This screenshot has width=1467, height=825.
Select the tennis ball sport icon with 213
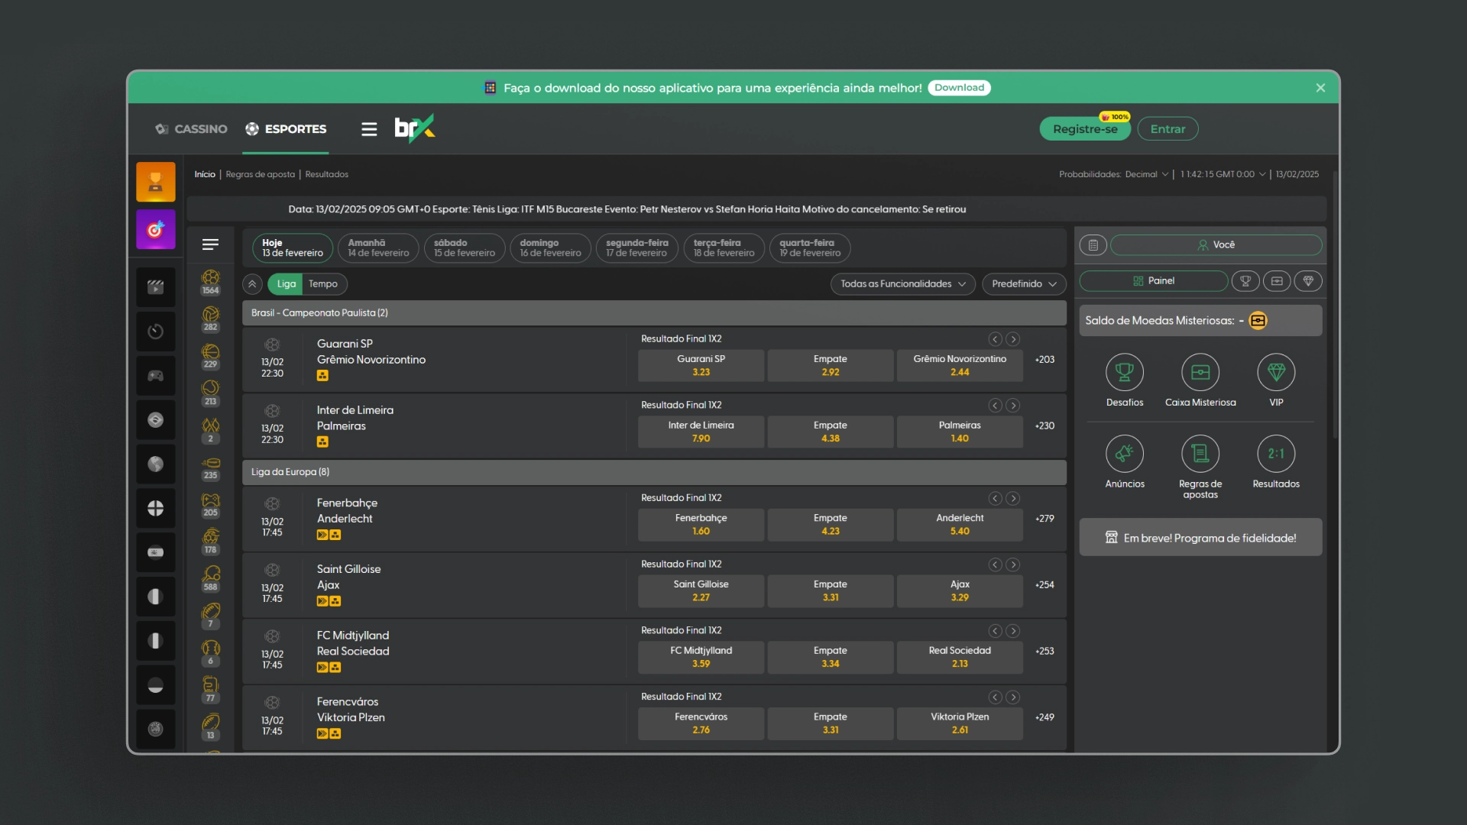[211, 393]
